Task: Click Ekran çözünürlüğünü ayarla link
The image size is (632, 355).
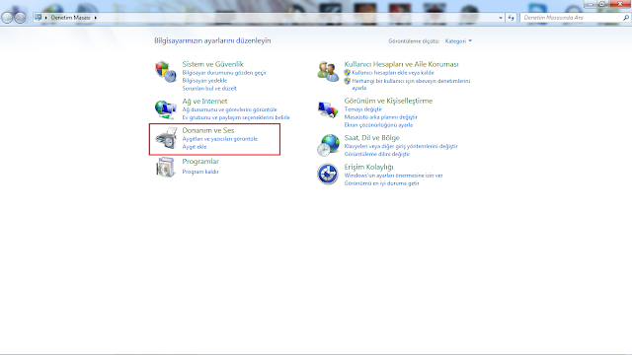Action: 378,125
